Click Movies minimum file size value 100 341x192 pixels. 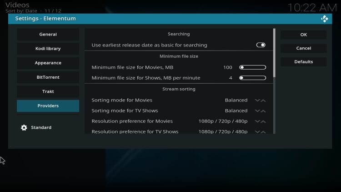tap(228, 67)
